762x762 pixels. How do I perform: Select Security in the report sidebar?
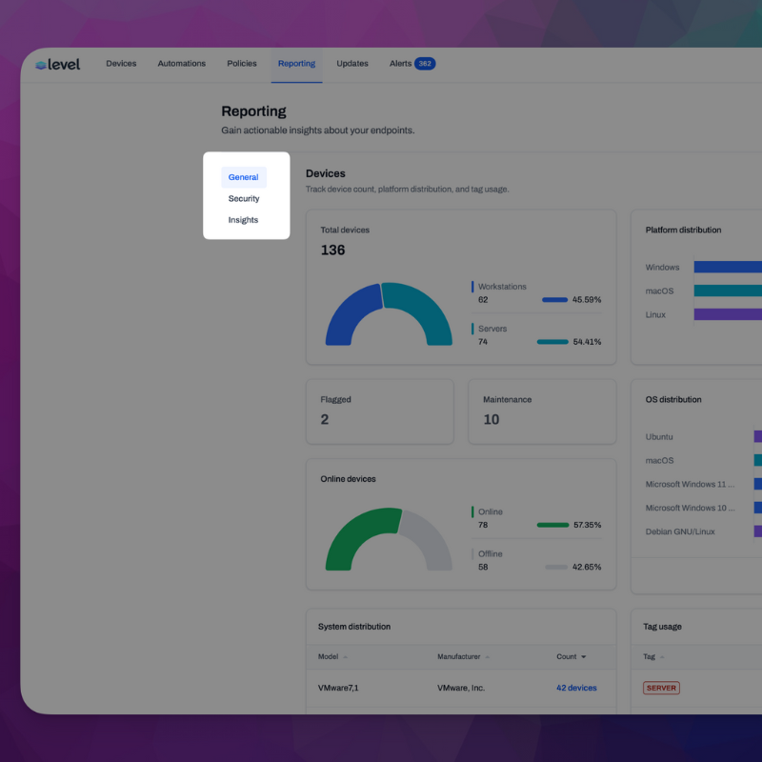(244, 199)
